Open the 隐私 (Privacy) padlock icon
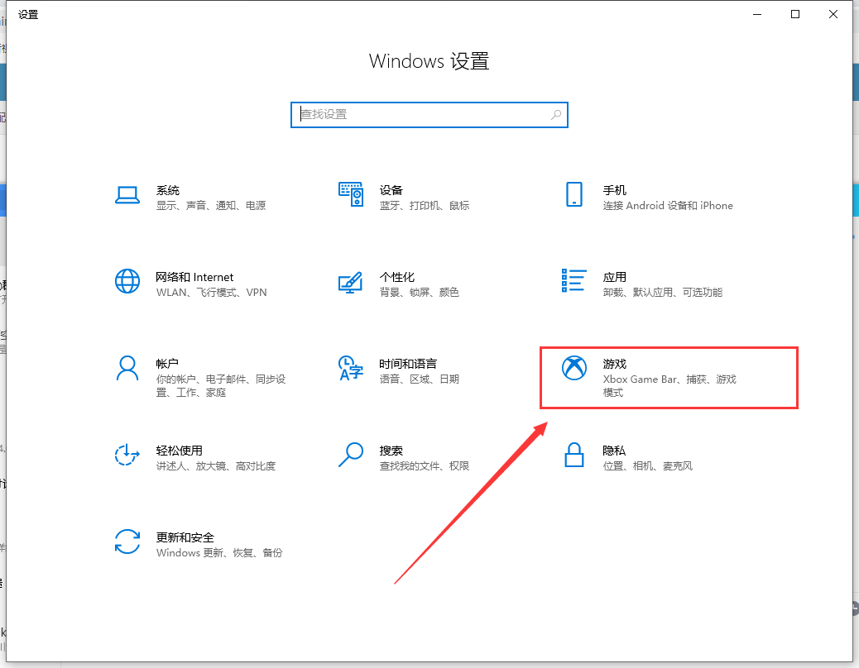The width and height of the screenshot is (859, 668). 573,455
